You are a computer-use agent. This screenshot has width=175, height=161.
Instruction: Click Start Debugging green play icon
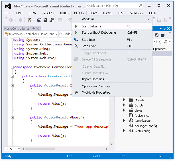pyautogui.click(x=76, y=26)
